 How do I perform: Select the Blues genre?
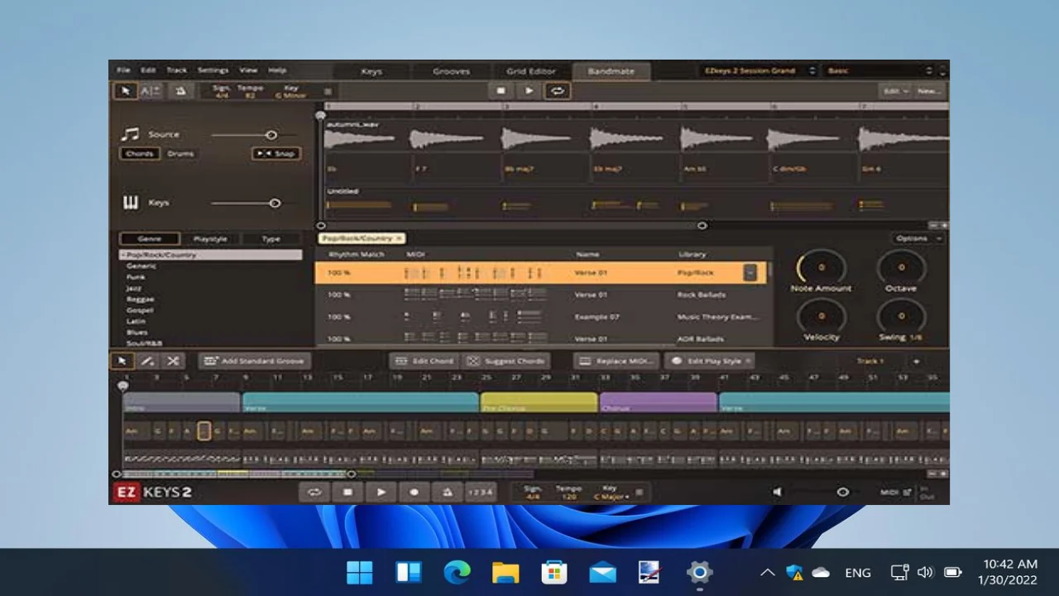pos(137,332)
